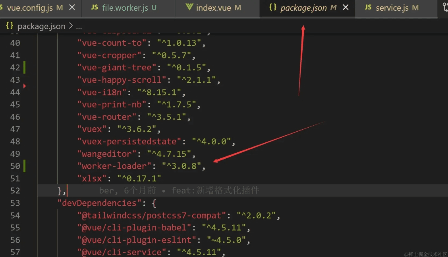This screenshot has width=448, height=257.
Task: Close the vue.config.js tab
Action: pyautogui.click(x=72, y=8)
